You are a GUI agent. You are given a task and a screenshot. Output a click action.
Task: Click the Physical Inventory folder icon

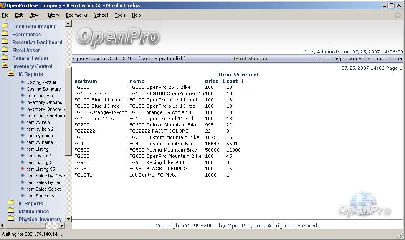tap(11, 219)
